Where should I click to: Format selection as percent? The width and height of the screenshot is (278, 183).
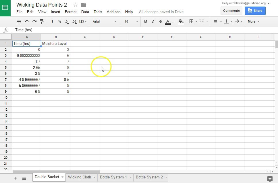pyautogui.click(x=60, y=21)
